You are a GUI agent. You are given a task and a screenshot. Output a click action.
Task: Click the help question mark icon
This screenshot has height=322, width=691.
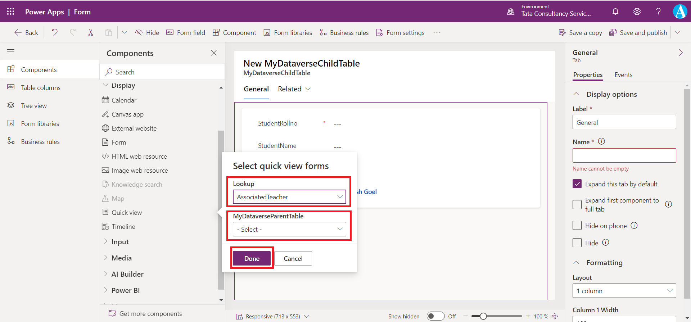click(x=658, y=12)
